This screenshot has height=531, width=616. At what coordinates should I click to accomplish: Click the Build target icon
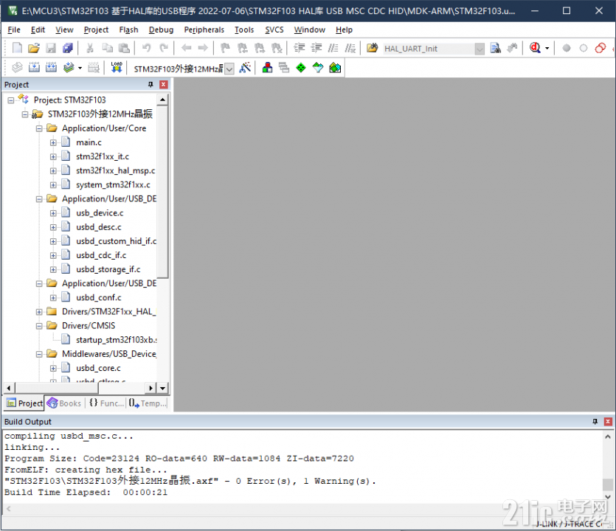(34, 68)
